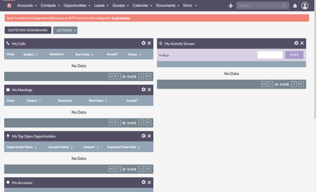Go to last page in Opportunities dashlet
This screenshot has width=316, height=192.
point(148,169)
